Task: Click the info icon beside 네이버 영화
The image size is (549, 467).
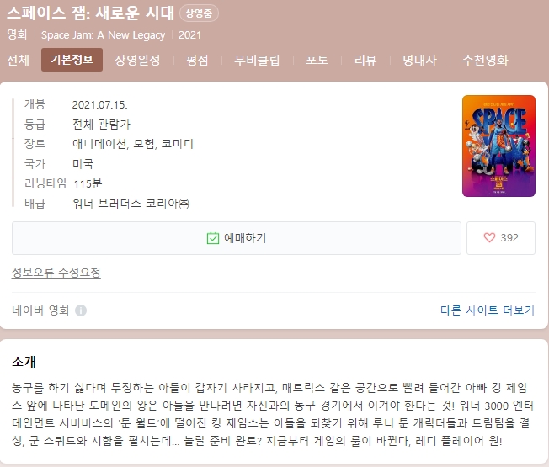Action: [x=81, y=310]
